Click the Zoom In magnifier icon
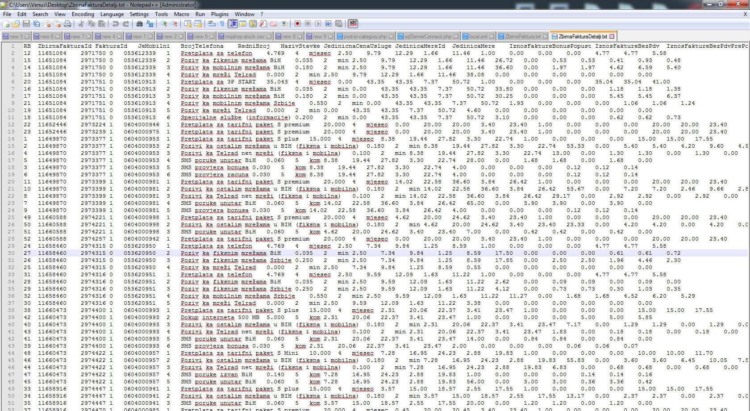Viewport: 750px width, 411px height. click(164, 24)
